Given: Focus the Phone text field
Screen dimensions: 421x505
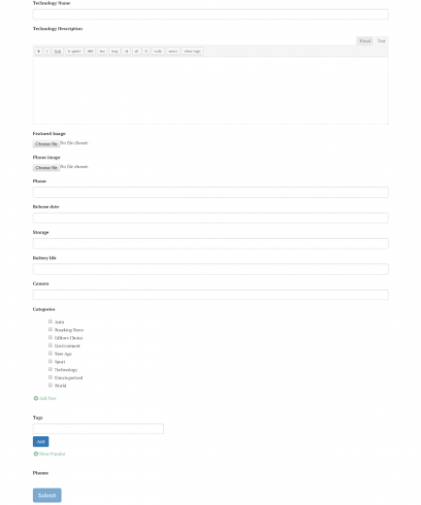Looking at the screenshot, I should point(210,192).
